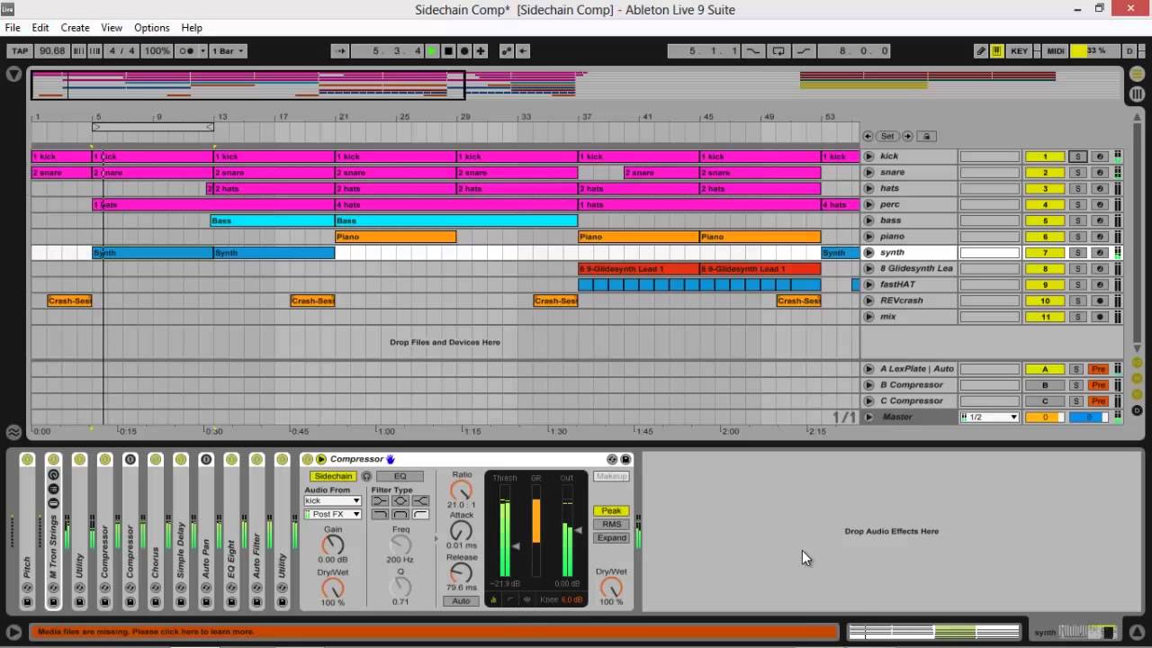Open the Post FX tap dropdown
Screen dimensions: 1152x648
pos(332,514)
